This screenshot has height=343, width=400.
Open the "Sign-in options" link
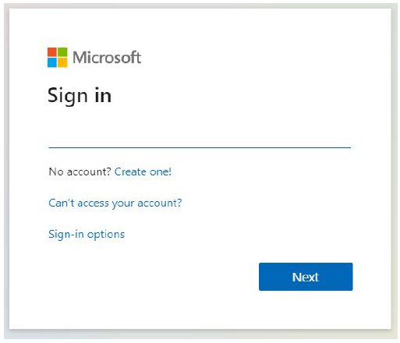pos(87,235)
